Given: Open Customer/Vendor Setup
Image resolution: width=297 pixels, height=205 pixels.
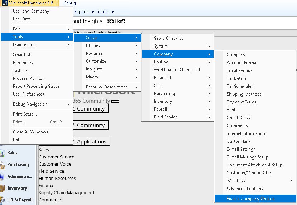Looking at the screenshot, I should pyautogui.click(x=255, y=173).
